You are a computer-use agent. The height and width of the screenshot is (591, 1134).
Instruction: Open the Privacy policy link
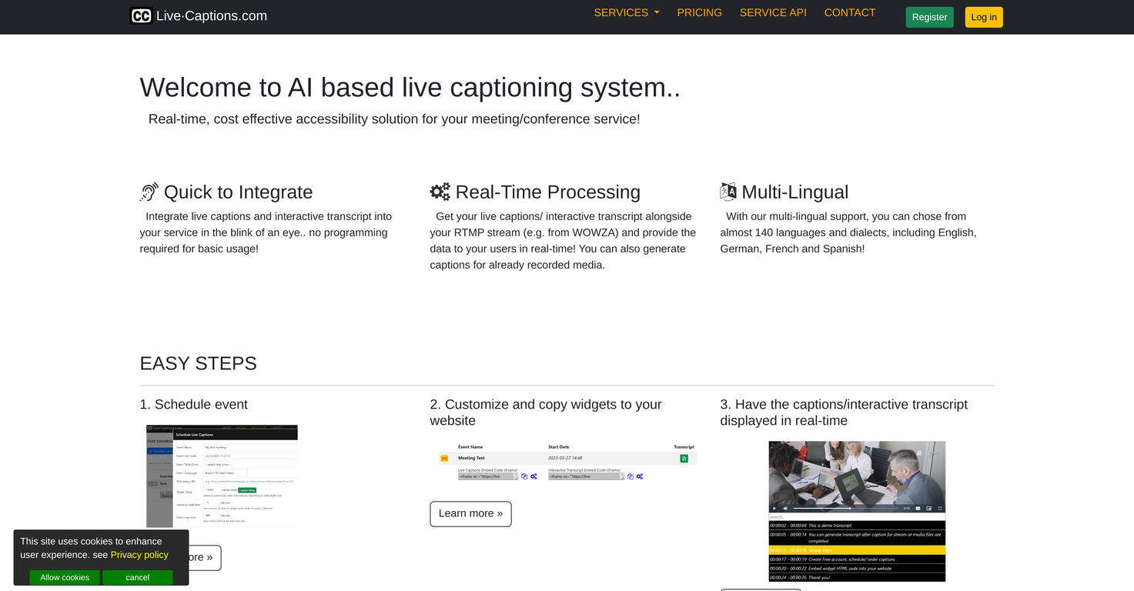139,555
